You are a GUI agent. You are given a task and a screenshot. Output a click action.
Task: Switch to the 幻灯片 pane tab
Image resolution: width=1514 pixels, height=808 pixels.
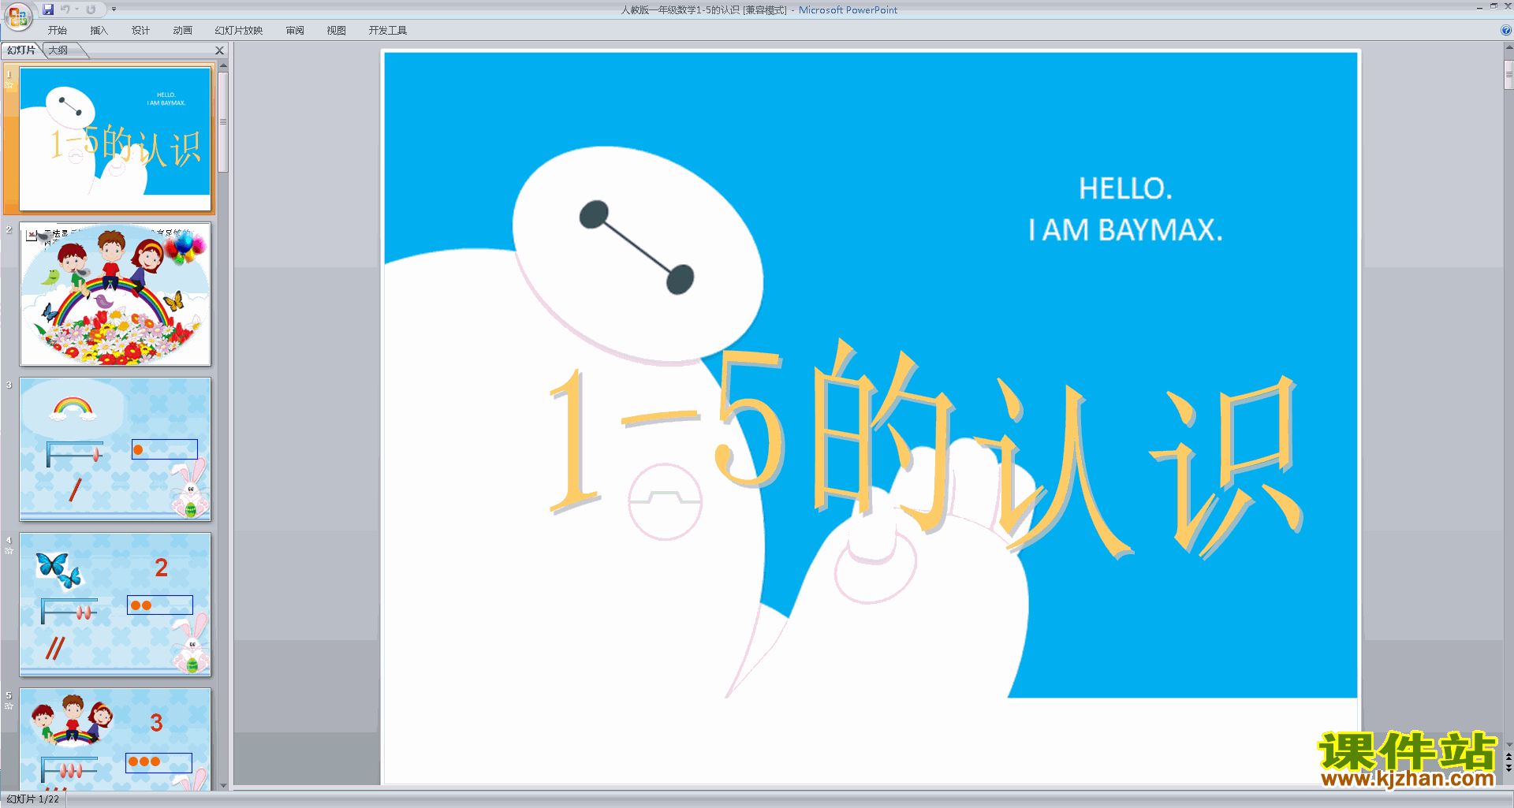pyautogui.click(x=21, y=50)
